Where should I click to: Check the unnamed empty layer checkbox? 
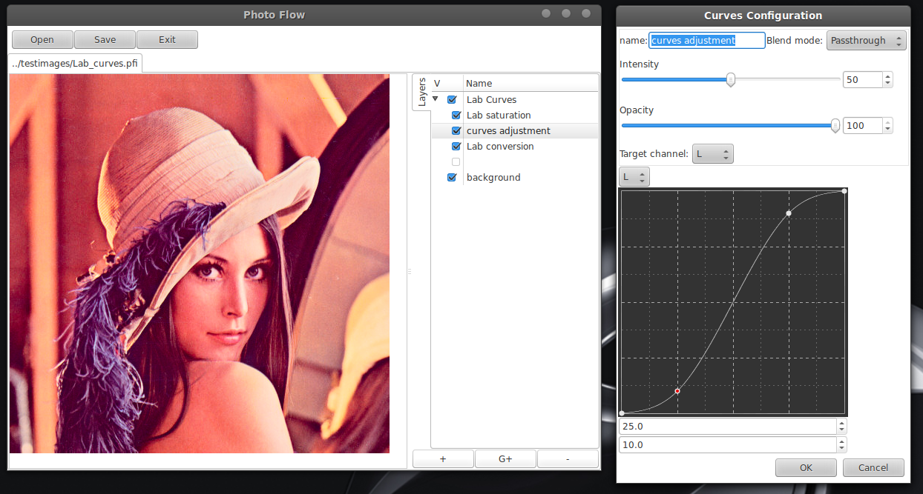pyautogui.click(x=456, y=161)
